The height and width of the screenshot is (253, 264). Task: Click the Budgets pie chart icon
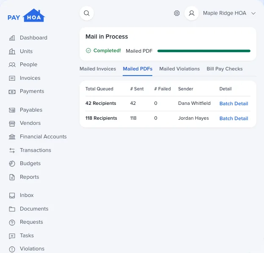[x=12, y=164]
